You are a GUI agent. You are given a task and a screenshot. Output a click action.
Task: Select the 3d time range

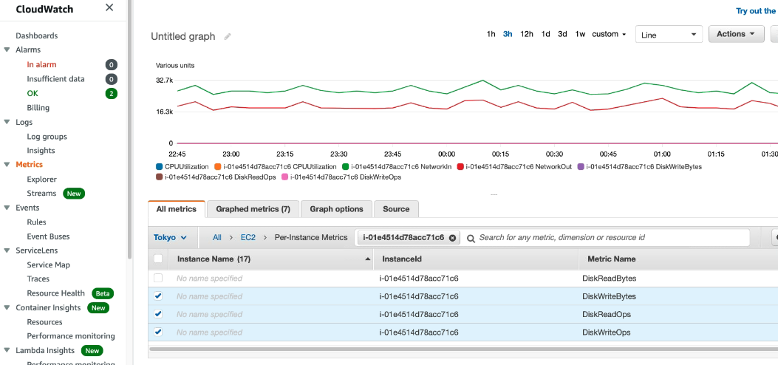[x=562, y=34]
